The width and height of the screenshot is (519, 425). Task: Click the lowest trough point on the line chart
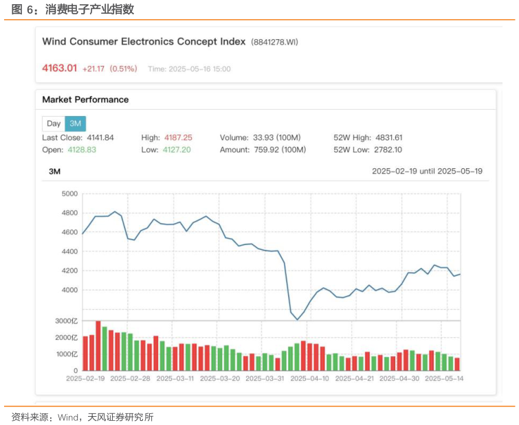click(x=297, y=319)
